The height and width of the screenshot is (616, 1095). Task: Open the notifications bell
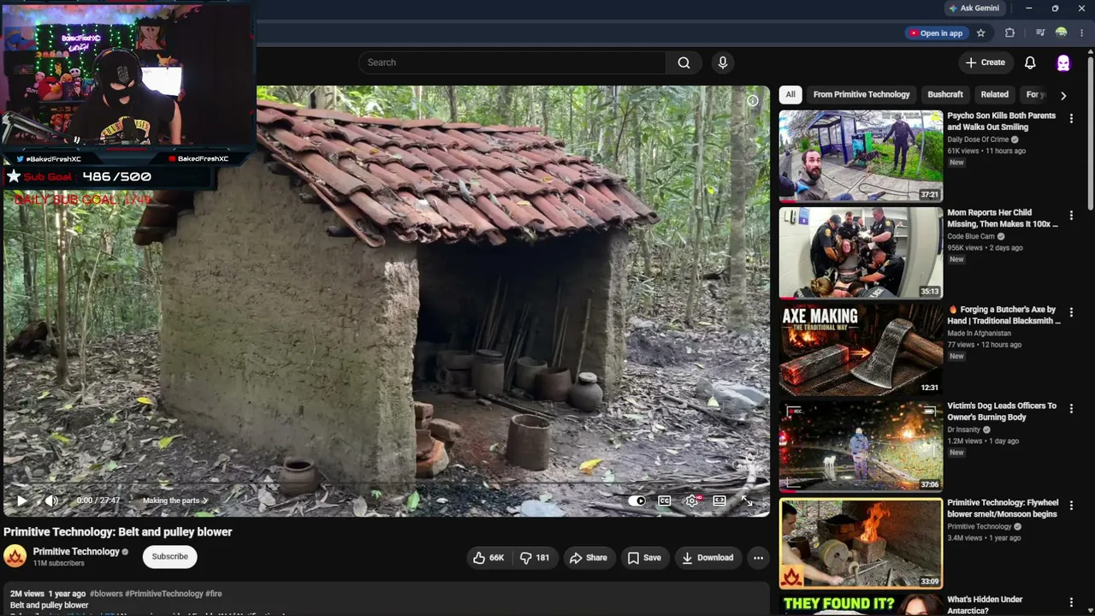1030,62
